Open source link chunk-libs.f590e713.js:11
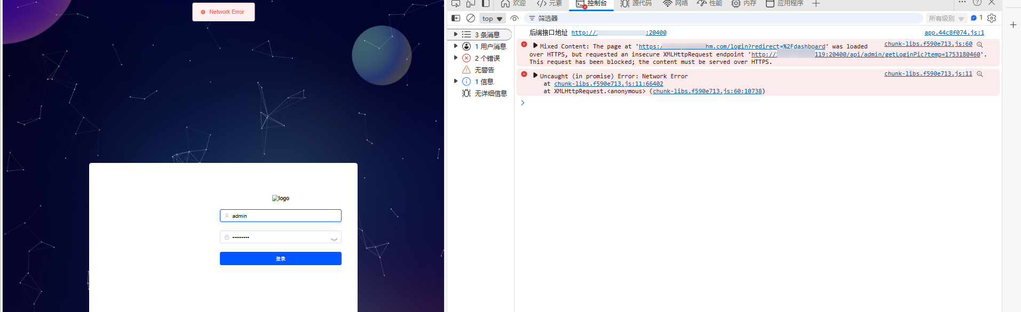The height and width of the screenshot is (312, 1021). 928,73
